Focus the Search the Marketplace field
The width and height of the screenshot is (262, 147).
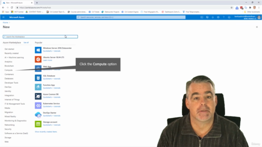pos(40,36)
